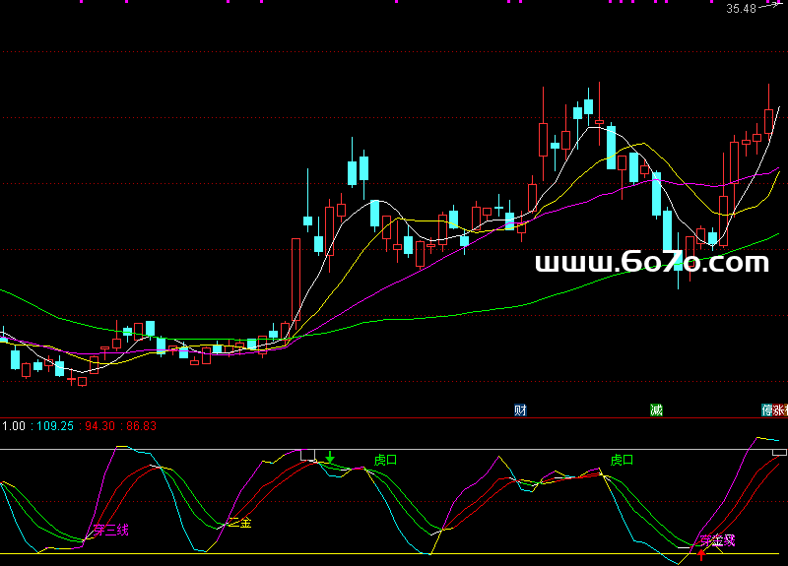Open the www.6o7o.com watermark link
Screen dimensions: 788x566
(x=651, y=263)
